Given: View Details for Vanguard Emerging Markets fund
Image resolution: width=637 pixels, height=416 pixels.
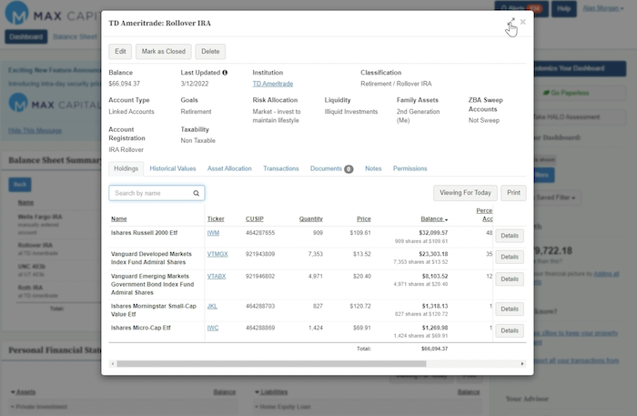Looking at the screenshot, I should (510, 279).
